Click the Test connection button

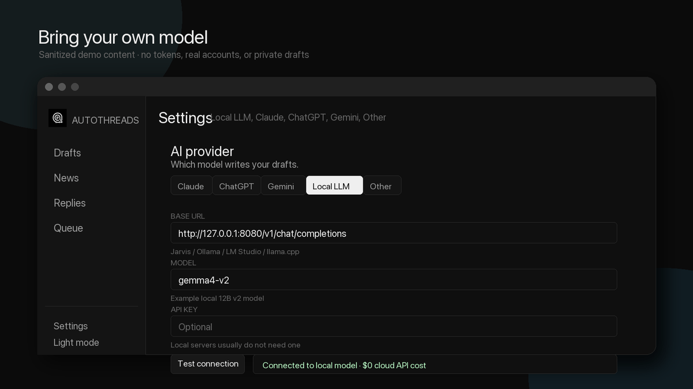208,364
